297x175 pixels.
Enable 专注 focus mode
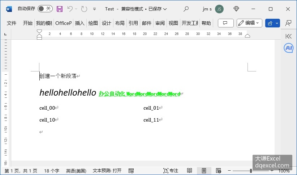tap(171, 171)
